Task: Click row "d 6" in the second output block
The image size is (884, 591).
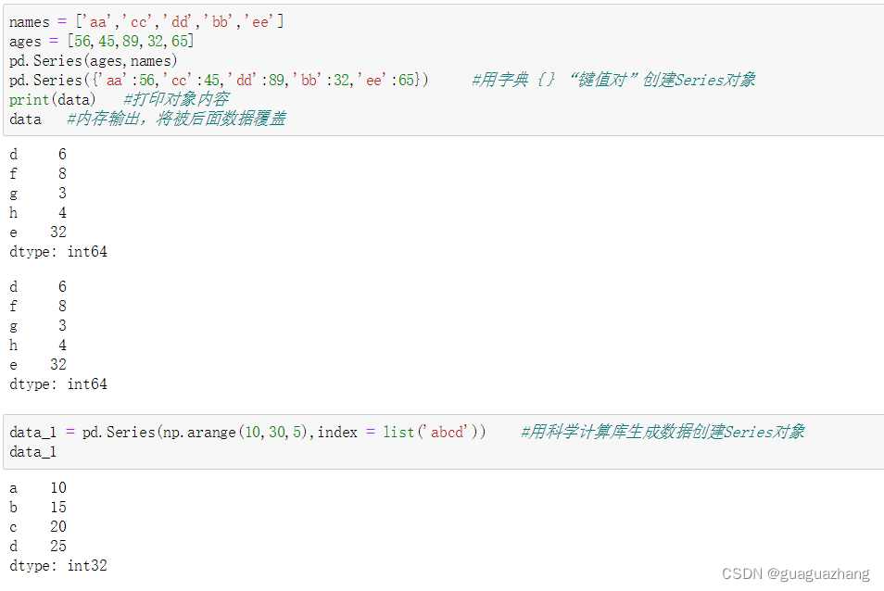Action: tap(38, 287)
